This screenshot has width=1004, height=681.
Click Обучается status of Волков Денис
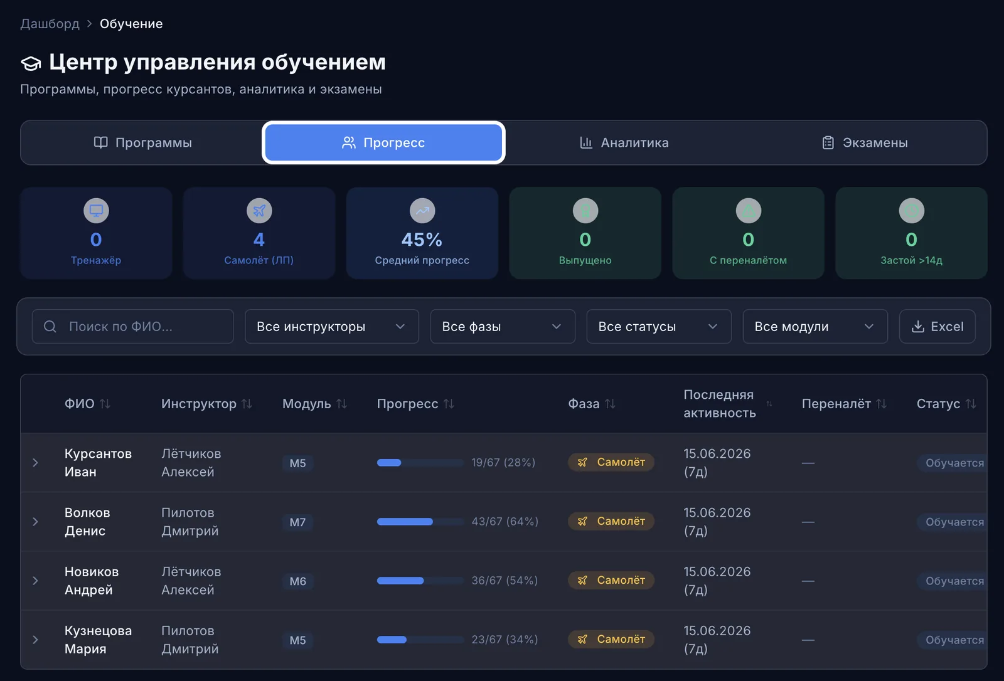pos(953,522)
